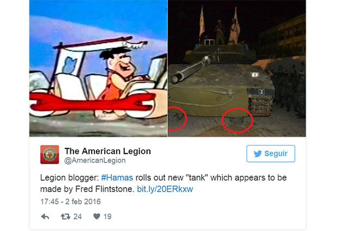338x231 pixels.
Task: Open the #Hamas hashtag link
Action: click(117, 178)
